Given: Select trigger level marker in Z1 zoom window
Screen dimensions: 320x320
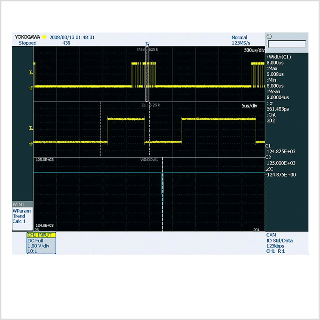Looking at the screenshot, I should tap(31, 128).
